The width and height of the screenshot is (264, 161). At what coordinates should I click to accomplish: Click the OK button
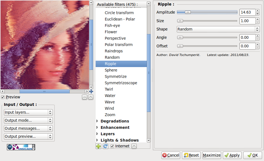click(x=253, y=155)
